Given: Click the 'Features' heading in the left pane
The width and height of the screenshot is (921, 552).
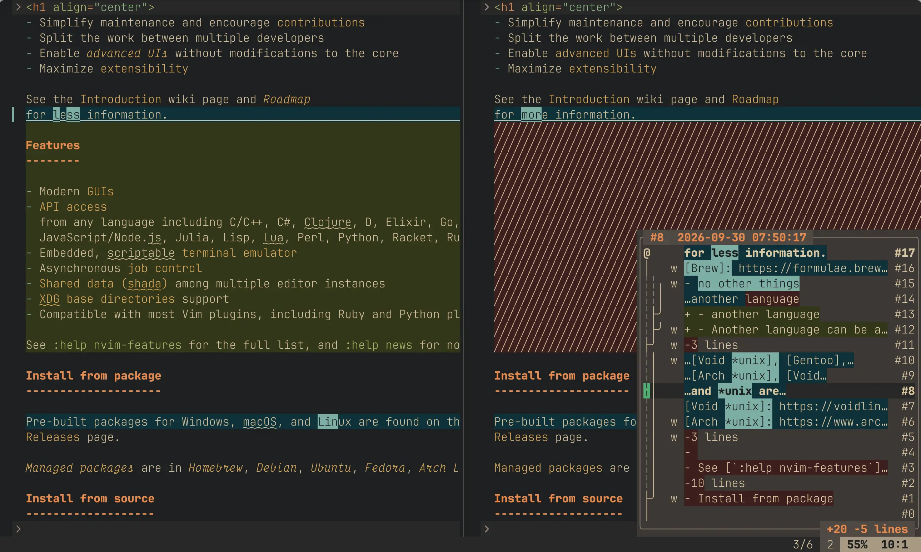Looking at the screenshot, I should tap(53, 145).
